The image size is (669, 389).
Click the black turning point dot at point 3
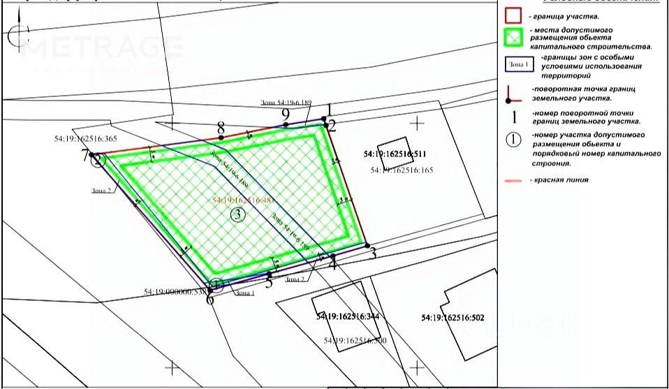point(367,246)
